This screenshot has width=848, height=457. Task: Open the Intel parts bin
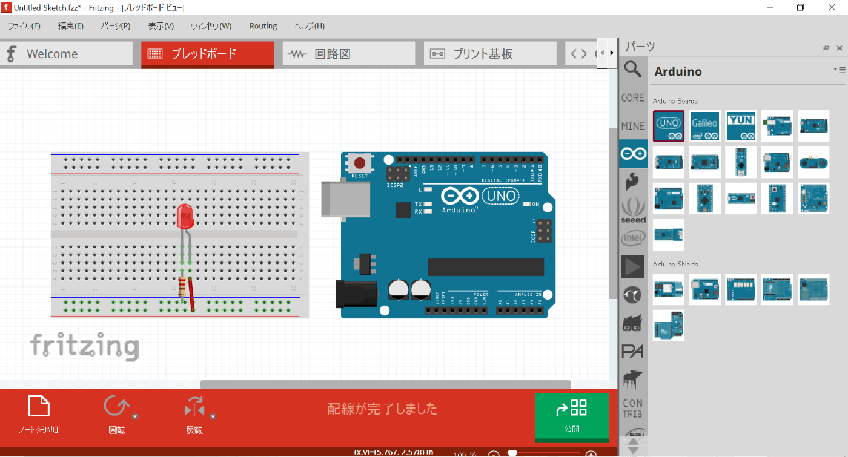(x=633, y=238)
